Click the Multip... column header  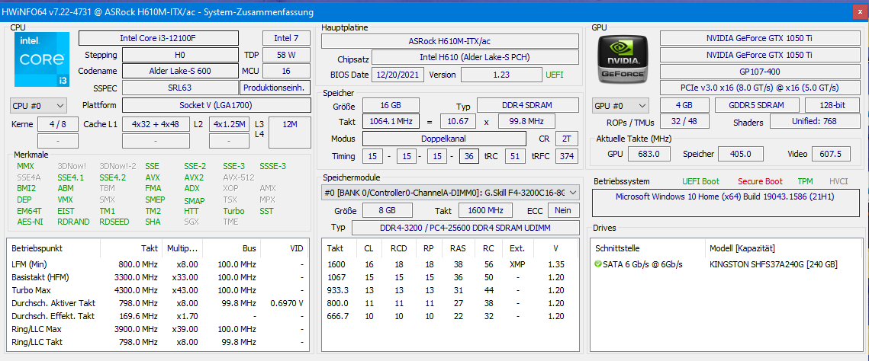tap(182, 248)
